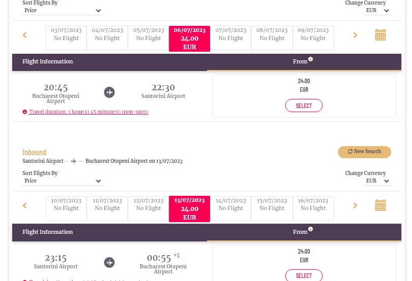The width and height of the screenshot is (412, 281).
Task: Open the inbound Change Currency EUR dropdown
Action: coord(377,181)
